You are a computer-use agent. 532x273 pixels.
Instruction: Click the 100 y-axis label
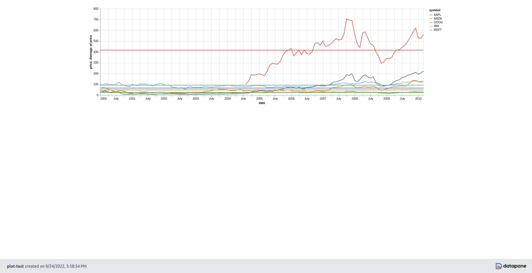[96, 84]
